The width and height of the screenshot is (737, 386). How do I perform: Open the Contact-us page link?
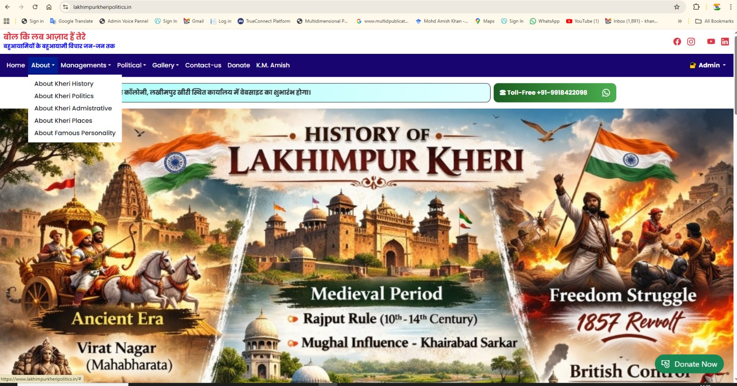coord(203,65)
